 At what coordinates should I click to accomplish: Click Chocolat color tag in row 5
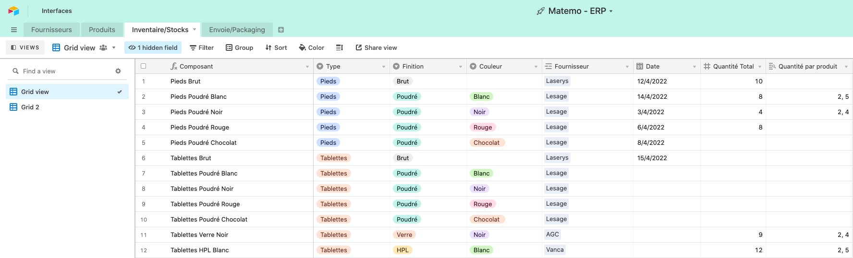[x=487, y=142]
